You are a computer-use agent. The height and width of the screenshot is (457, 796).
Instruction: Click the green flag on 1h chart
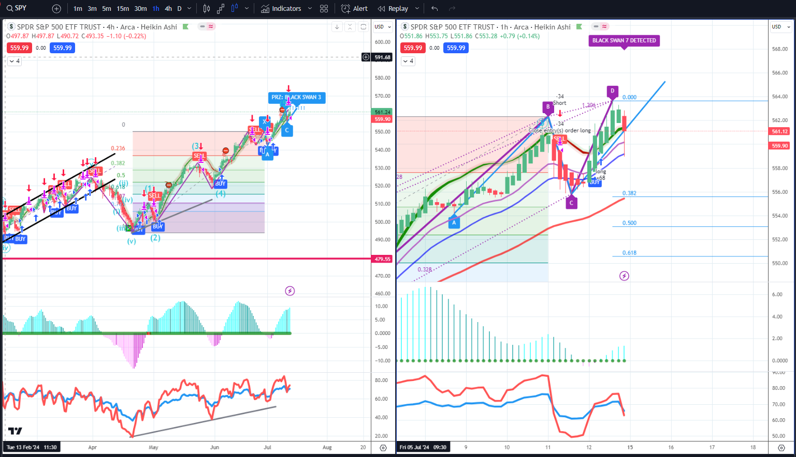(579, 27)
